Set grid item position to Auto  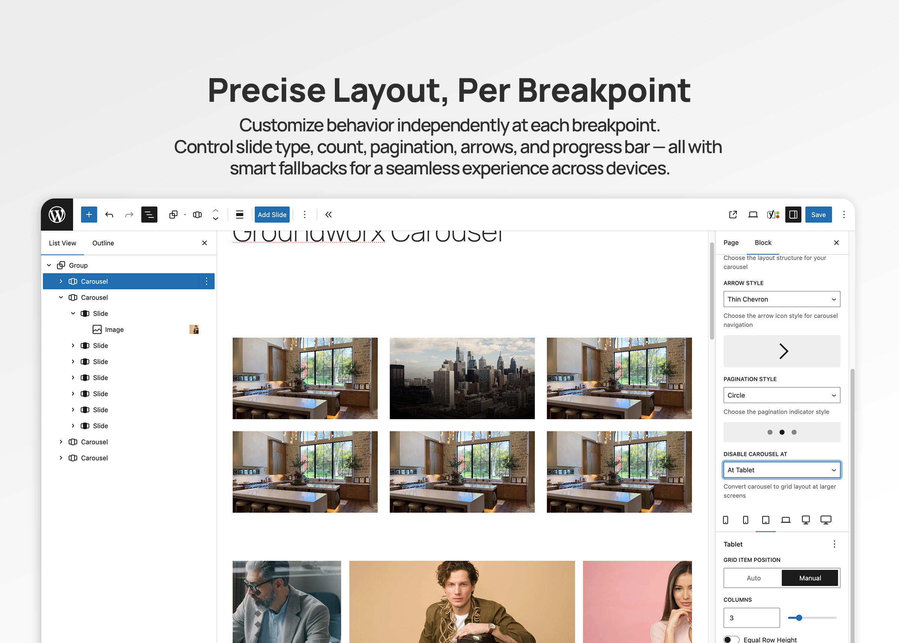tap(753, 578)
